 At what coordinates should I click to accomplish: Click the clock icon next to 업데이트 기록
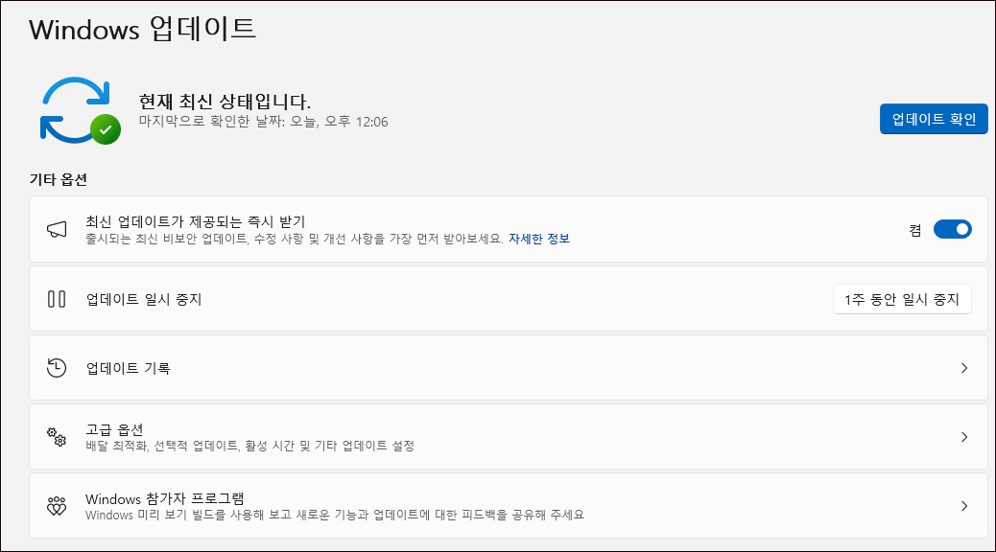pos(58,367)
